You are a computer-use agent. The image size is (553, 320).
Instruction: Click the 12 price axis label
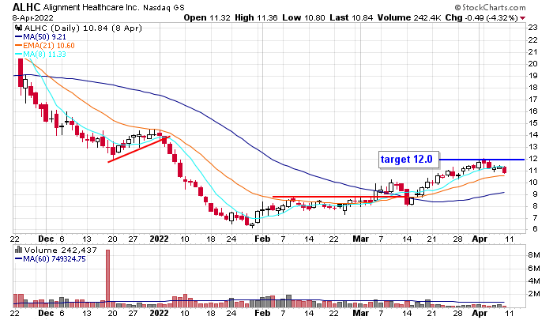[x=533, y=159]
